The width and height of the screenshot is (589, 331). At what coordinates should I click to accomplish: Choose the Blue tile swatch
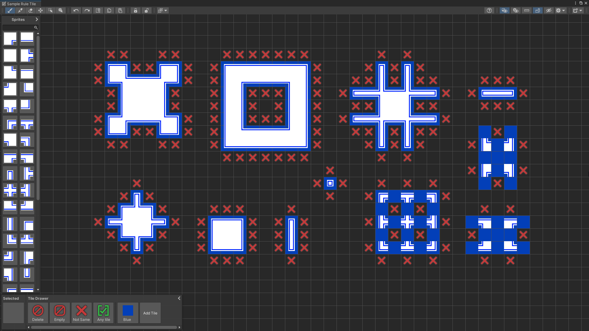(128, 313)
